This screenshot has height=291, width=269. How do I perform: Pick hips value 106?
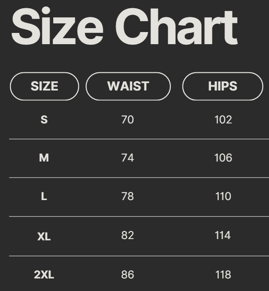[223, 158]
